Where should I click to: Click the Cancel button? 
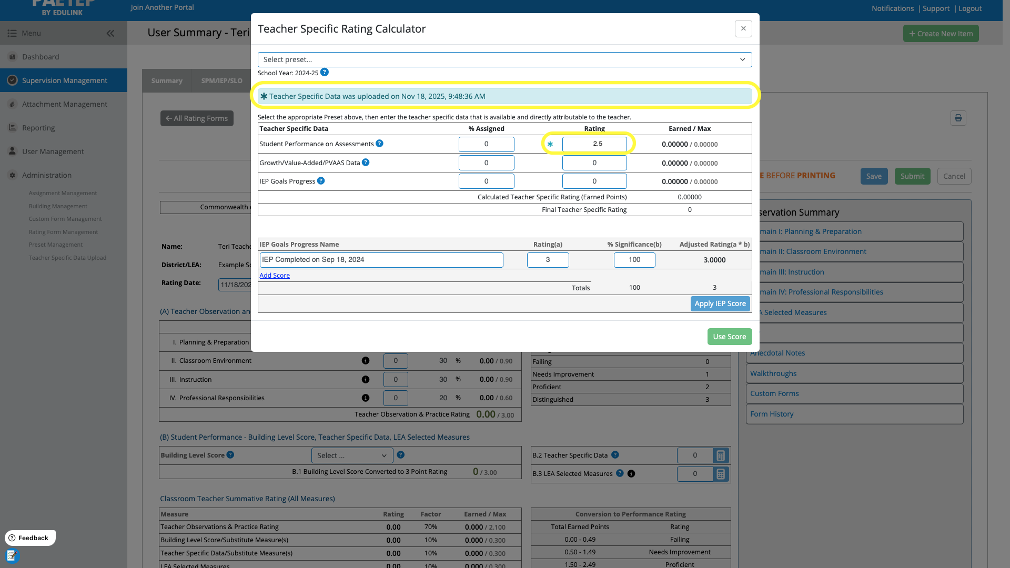point(954,176)
